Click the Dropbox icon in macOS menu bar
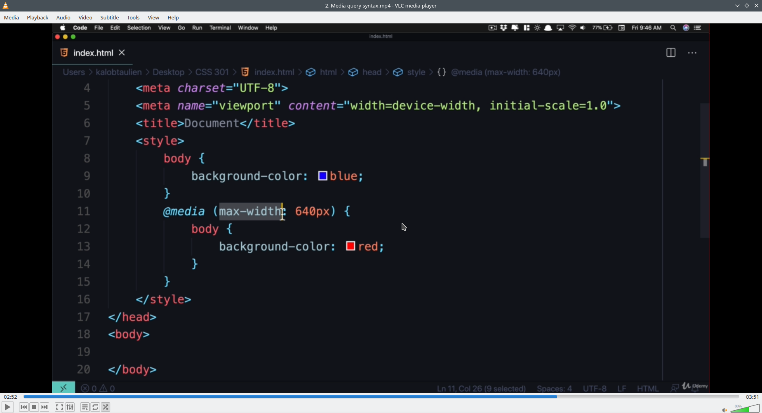The width and height of the screenshot is (762, 413). [504, 28]
